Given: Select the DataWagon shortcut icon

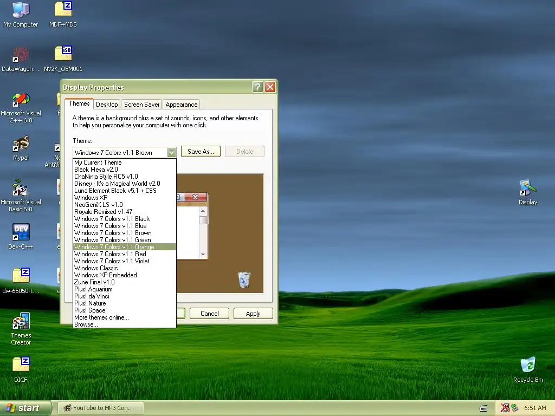Looking at the screenshot, I should [21, 58].
